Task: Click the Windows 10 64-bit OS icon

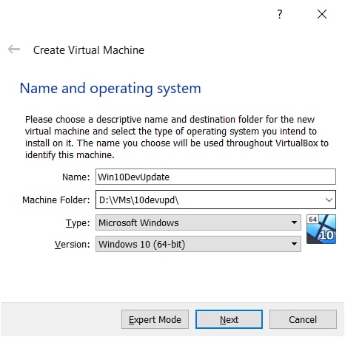Action: 321,229
